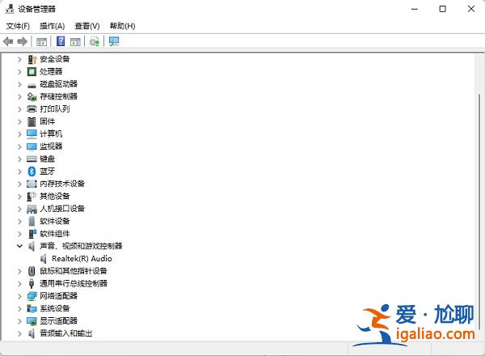Image resolution: width=485 pixels, height=356 pixels.
Task: Click the 安全设备 key icon
Action: [32, 59]
